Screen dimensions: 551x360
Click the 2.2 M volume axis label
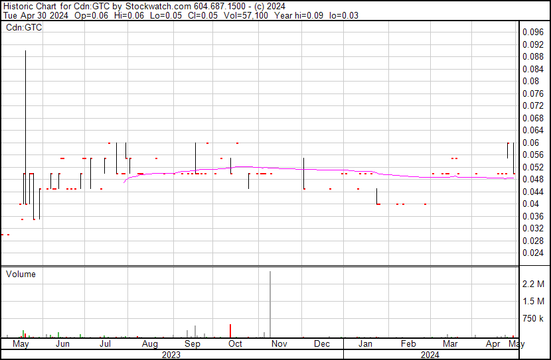tap(533, 284)
